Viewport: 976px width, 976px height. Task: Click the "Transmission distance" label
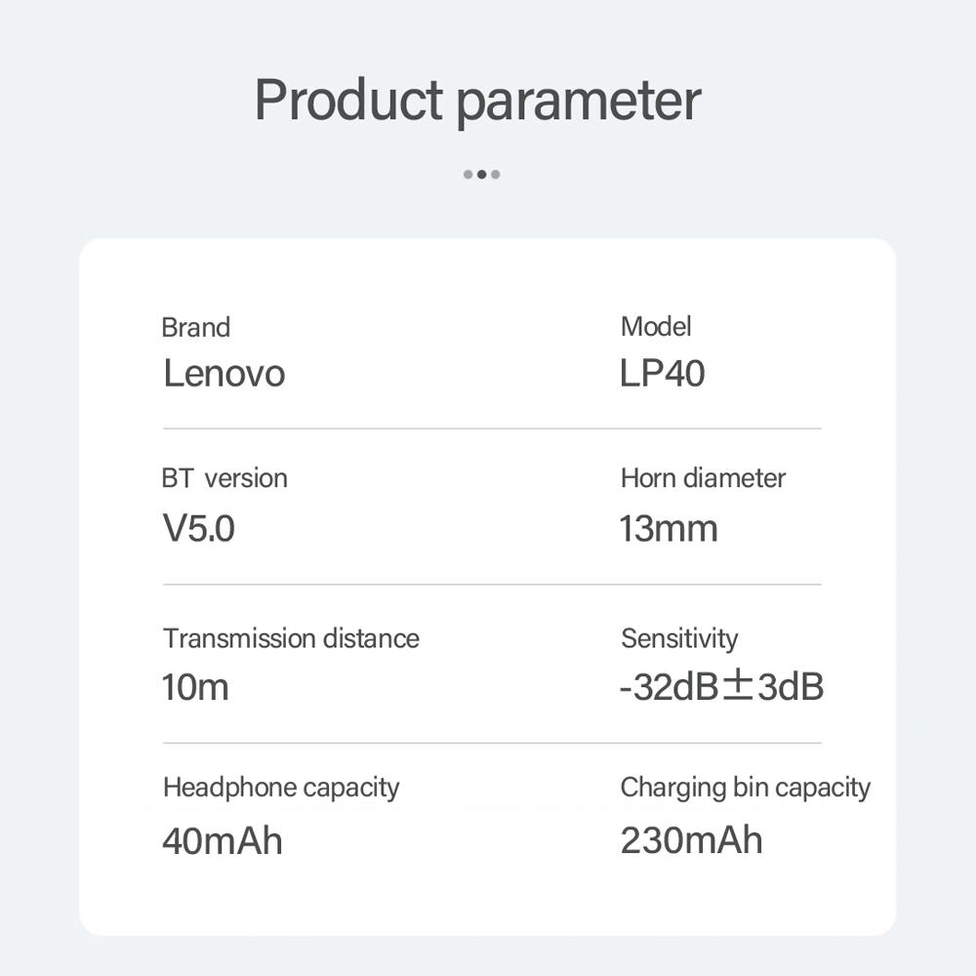coord(291,638)
